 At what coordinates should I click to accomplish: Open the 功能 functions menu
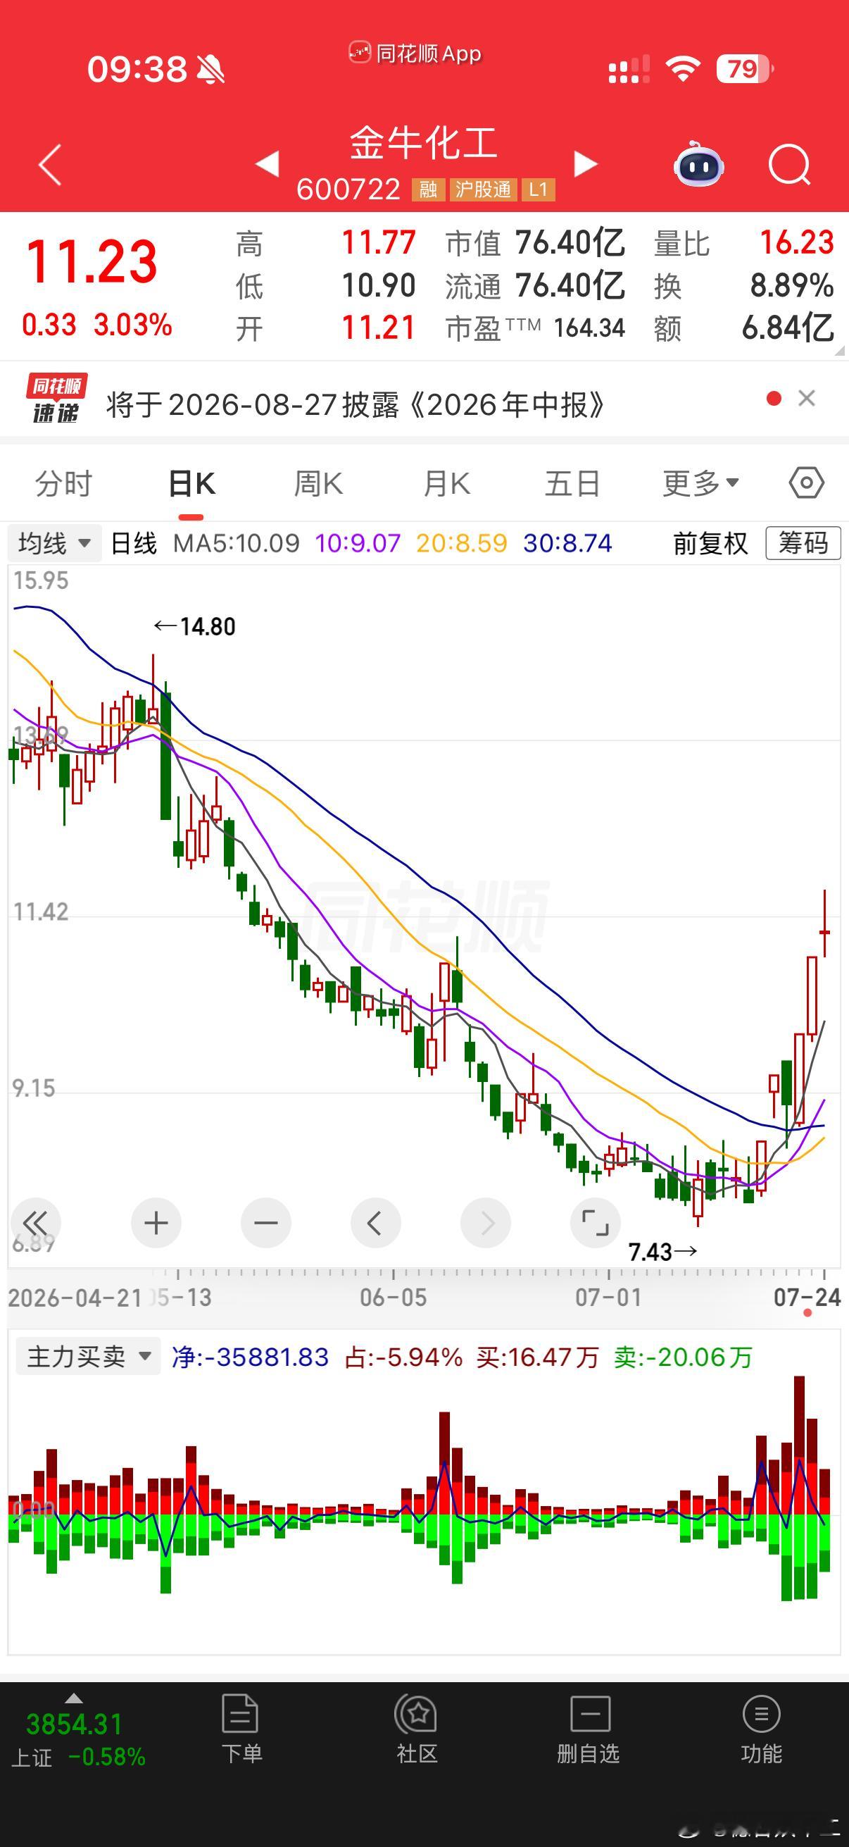pyautogui.click(x=761, y=1729)
